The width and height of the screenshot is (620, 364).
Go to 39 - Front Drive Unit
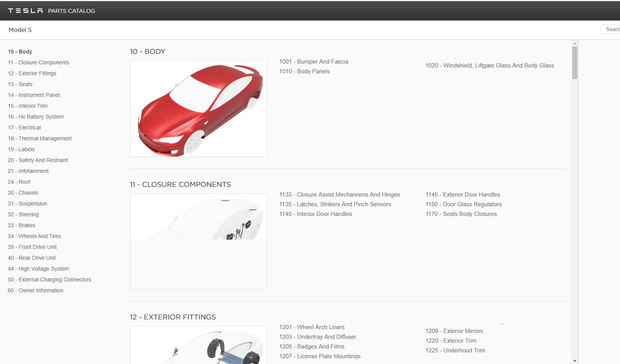pyautogui.click(x=32, y=247)
